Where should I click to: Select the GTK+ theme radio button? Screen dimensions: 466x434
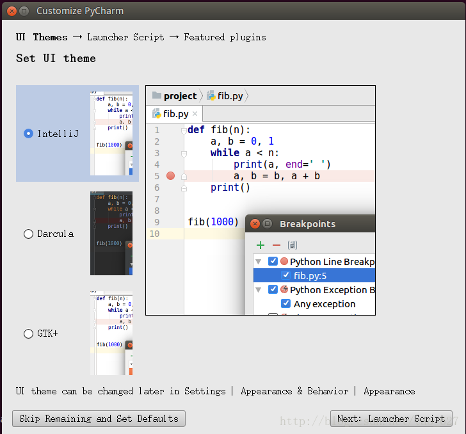[x=28, y=334]
